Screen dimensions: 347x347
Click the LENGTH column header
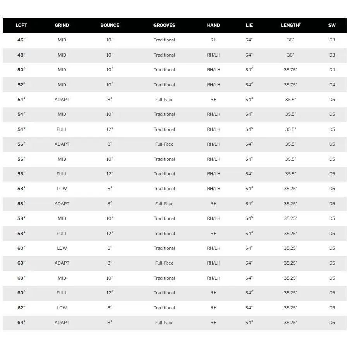[290, 25]
